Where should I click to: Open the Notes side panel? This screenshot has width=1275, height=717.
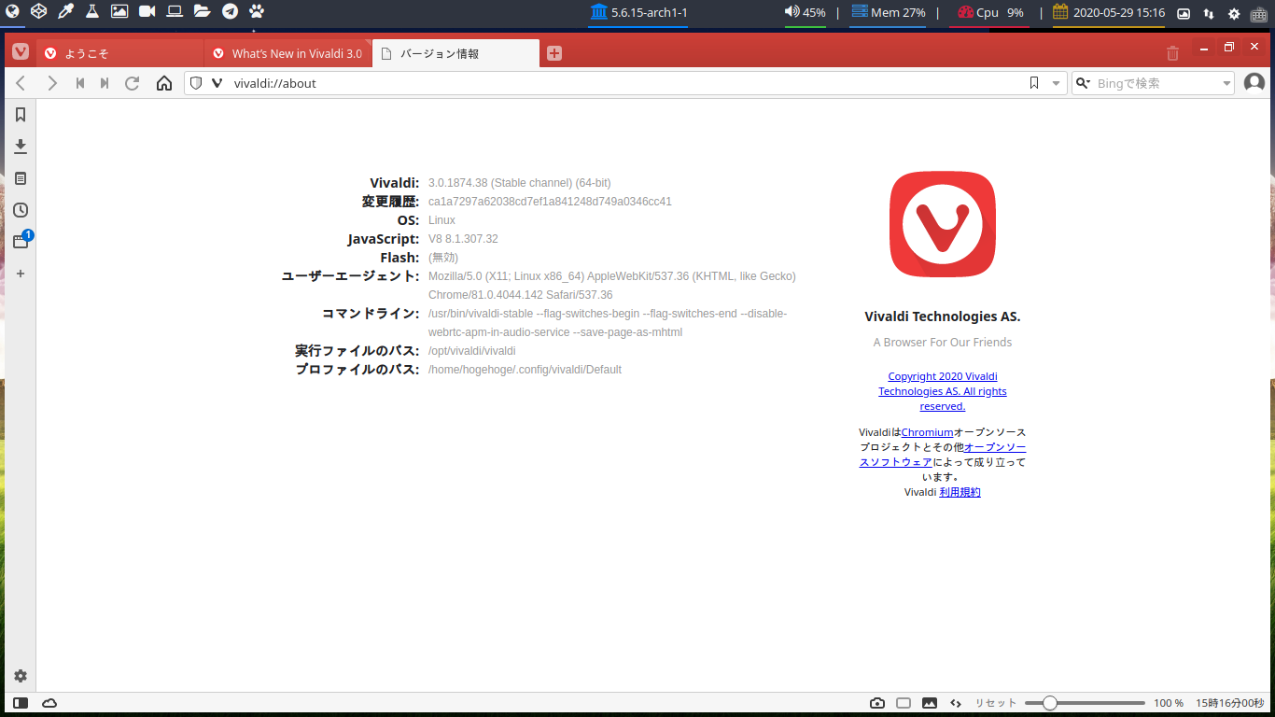(20, 178)
